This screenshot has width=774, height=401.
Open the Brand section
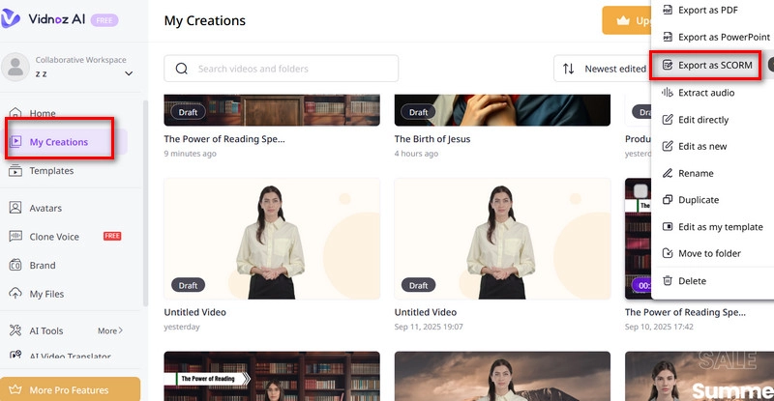(x=43, y=266)
